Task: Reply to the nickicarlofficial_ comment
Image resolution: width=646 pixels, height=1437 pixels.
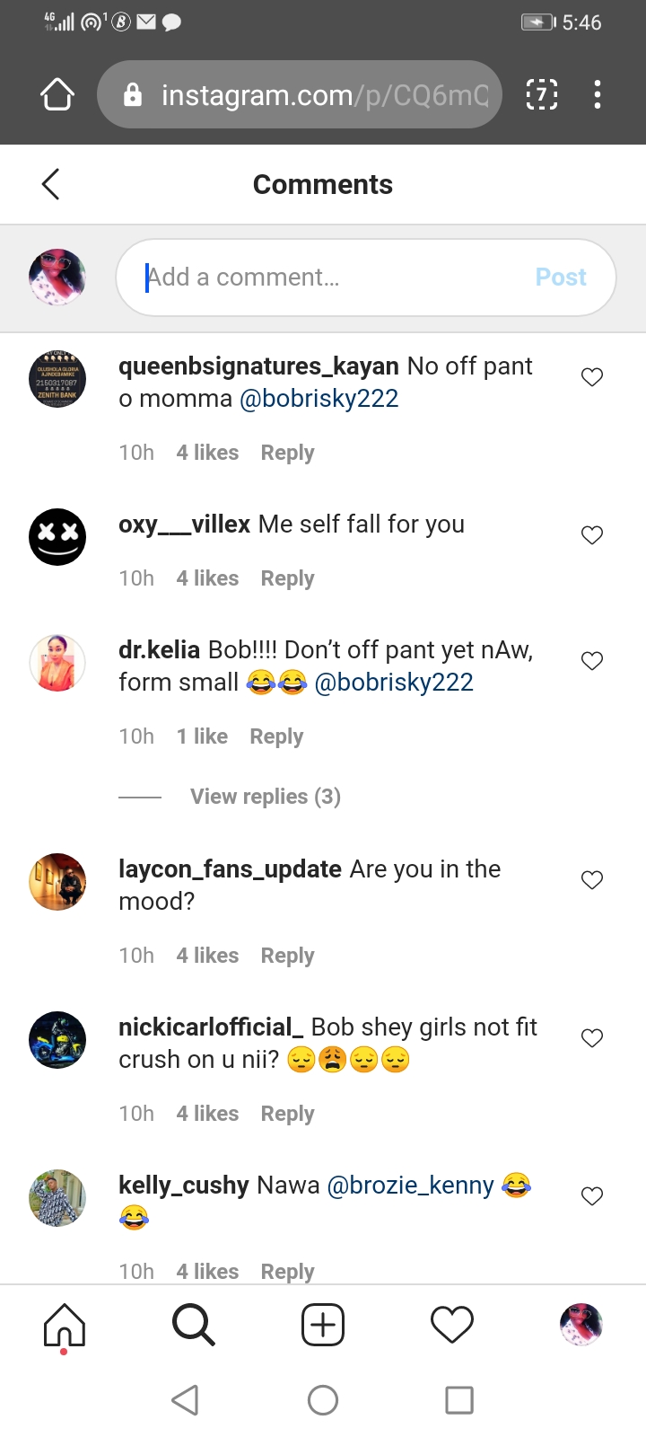Action: [x=287, y=1114]
